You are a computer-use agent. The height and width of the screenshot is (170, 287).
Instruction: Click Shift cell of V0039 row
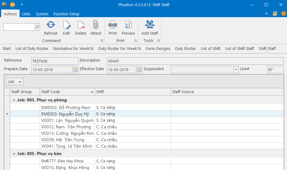[x=133, y=140]
